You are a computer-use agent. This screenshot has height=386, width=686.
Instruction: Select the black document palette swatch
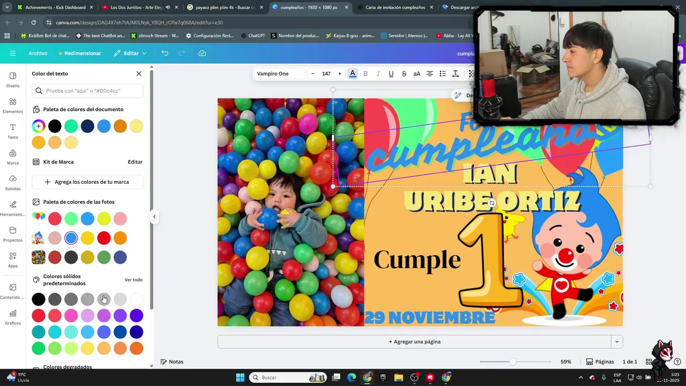(55, 126)
